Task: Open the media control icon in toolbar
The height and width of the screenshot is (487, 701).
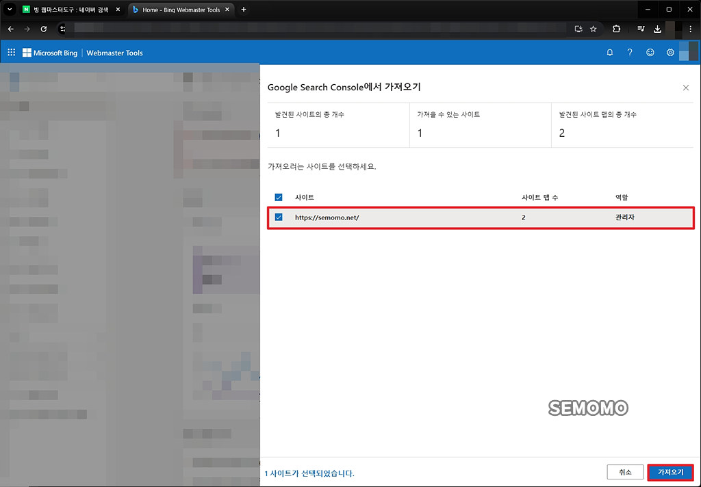Action: [641, 29]
